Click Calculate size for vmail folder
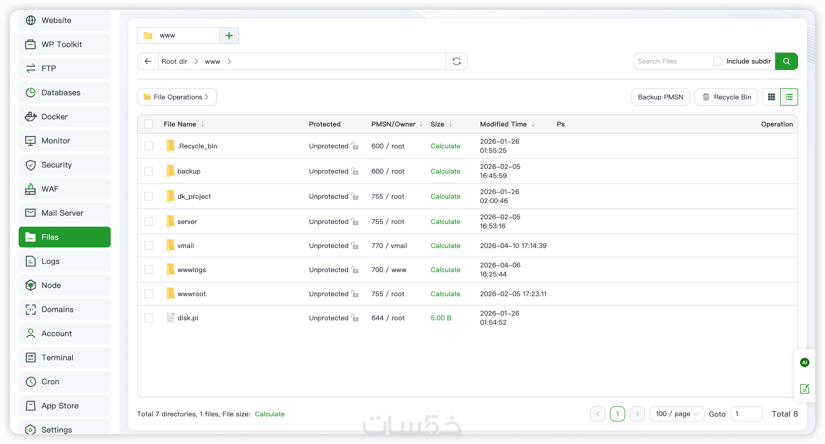The width and height of the screenshot is (825, 444). (x=445, y=246)
